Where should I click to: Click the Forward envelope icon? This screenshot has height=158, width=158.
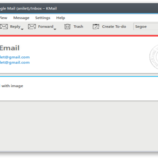(x=32, y=27)
